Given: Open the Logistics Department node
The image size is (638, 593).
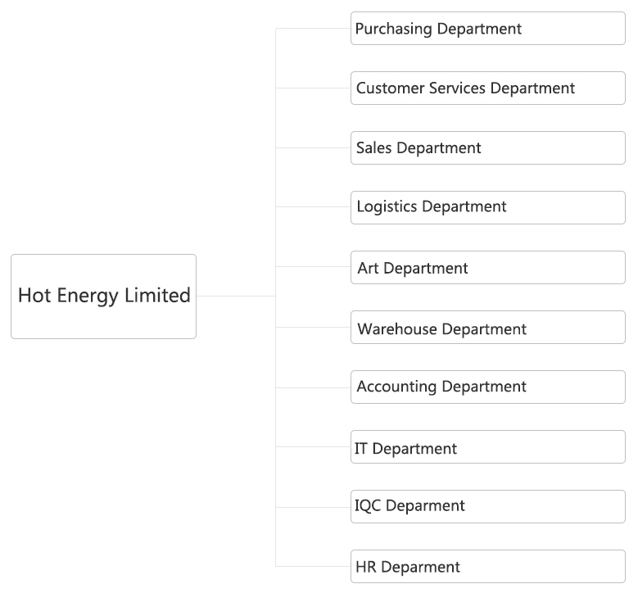Looking at the screenshot, I should click(x=488, y=207).
